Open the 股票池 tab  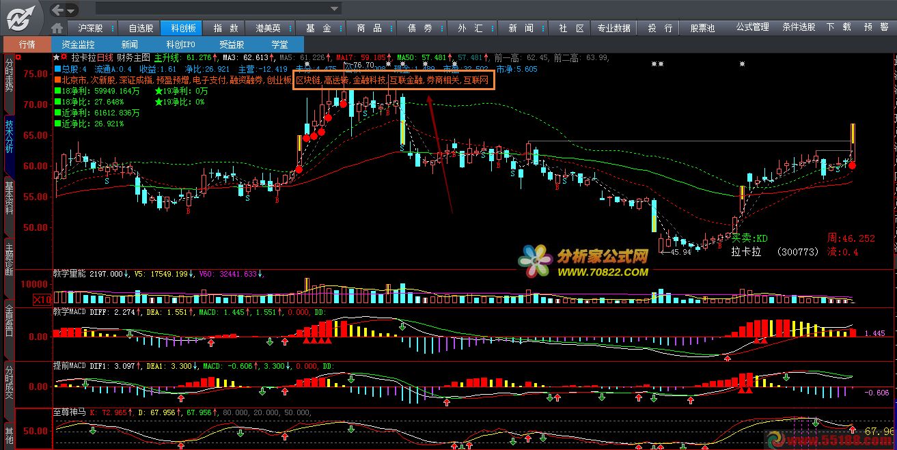[702, 28]
